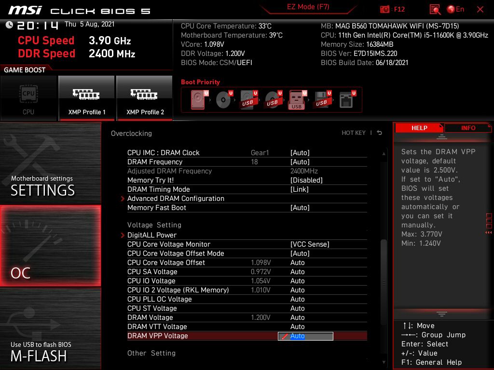Click the MSI logo
Image resolution: width=494 pixels, height=370 pixels.
[25, 10]
